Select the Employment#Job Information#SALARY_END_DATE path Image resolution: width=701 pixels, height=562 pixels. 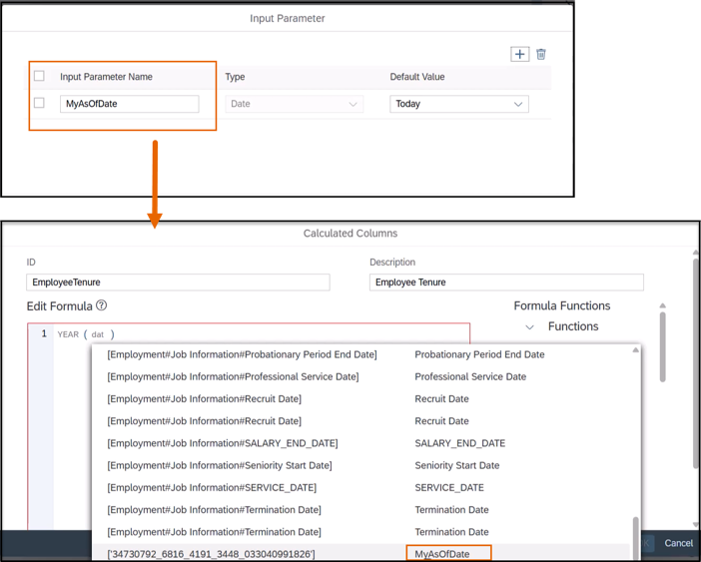[223, 443]
